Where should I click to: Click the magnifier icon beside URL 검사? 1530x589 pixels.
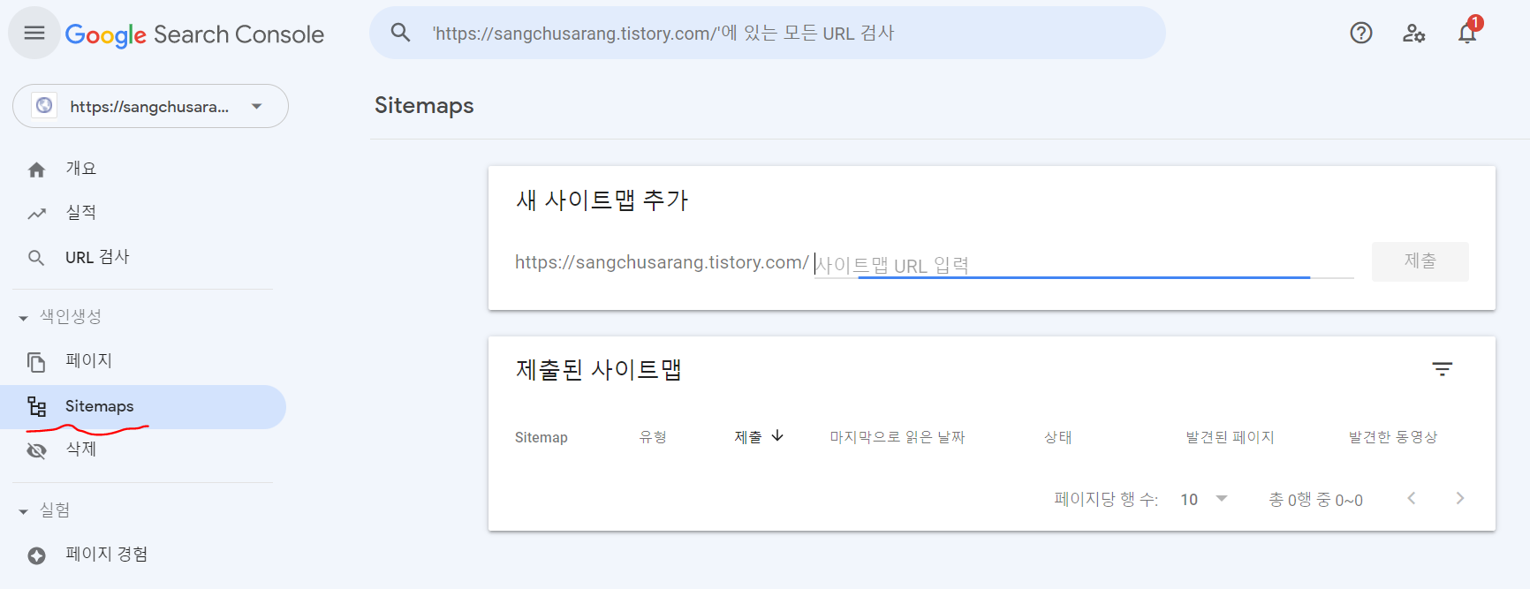pyautogui.click(x=36, y=258)
